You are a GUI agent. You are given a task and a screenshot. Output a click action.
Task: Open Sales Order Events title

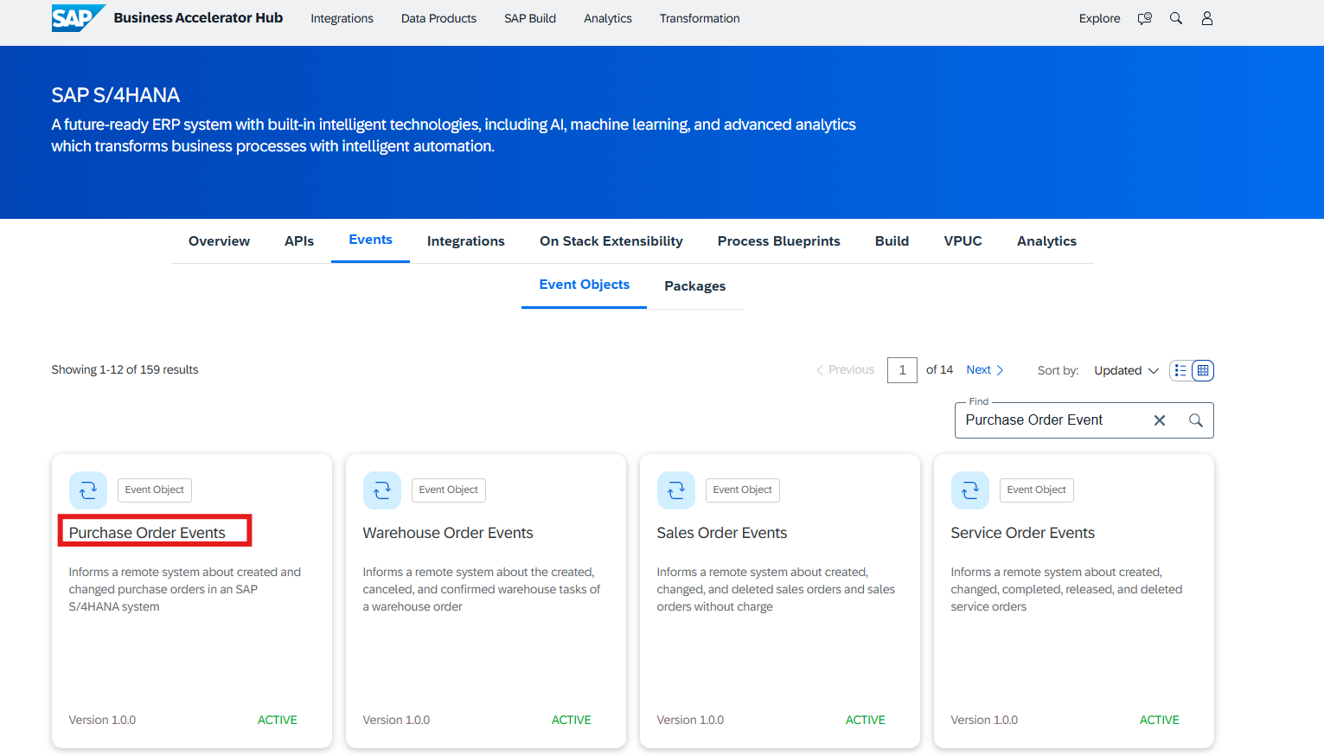coord(721,533)
